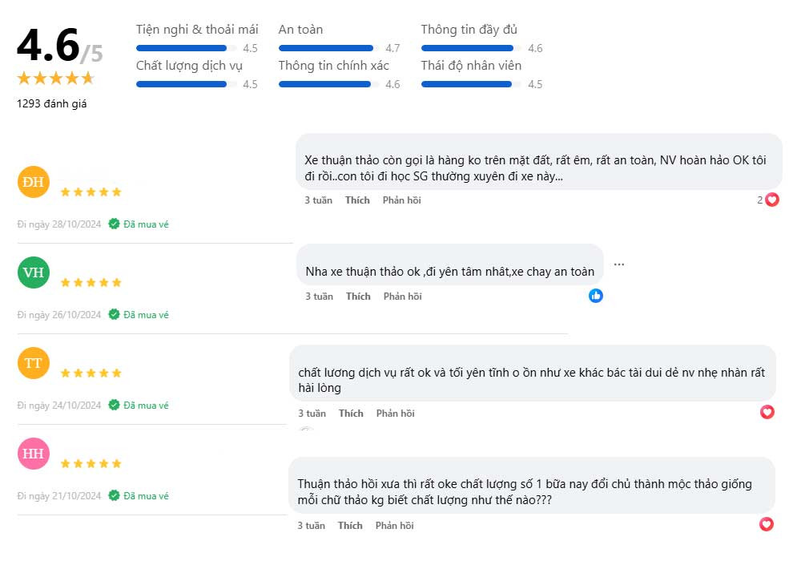Click Thích under ĐH's review comment
This screenshot has height=561, width=801.
coord(357,200)
